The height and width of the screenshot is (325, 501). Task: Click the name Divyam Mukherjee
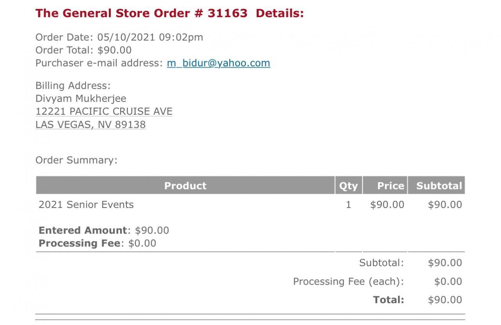click(x=81, y=98)
